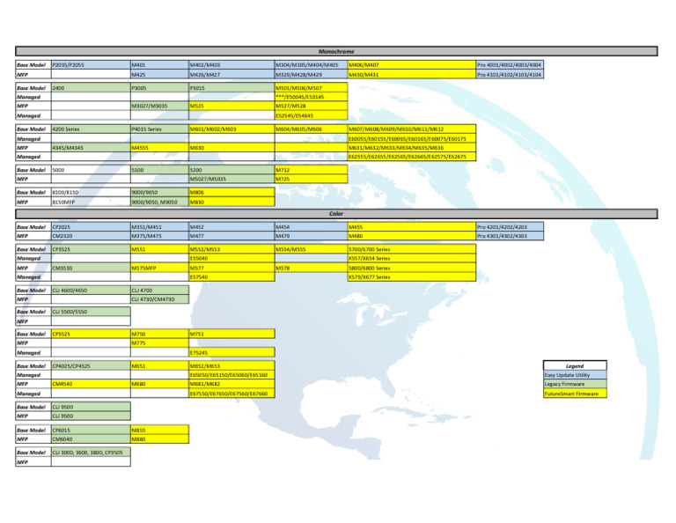Click the M430/M431 cell

pyautogui.click(x=412, y=75)
